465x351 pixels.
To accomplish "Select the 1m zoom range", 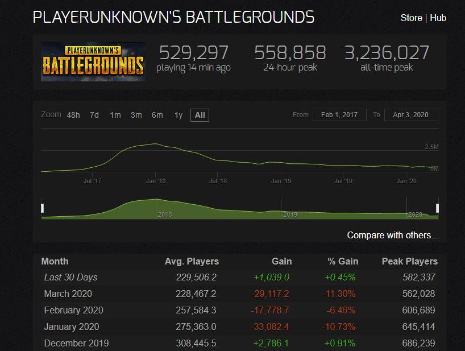I will tap(115, 115).
